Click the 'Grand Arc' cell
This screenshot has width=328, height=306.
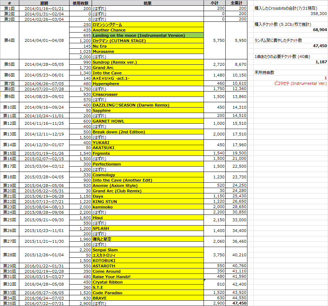click(148, 68)
